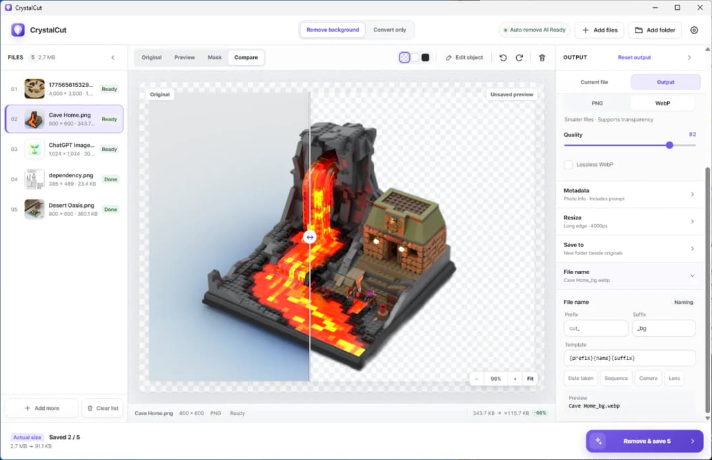Viewport: 712px width, 460px height.
Task: Undo the last edit
Action: click(502, 58)
